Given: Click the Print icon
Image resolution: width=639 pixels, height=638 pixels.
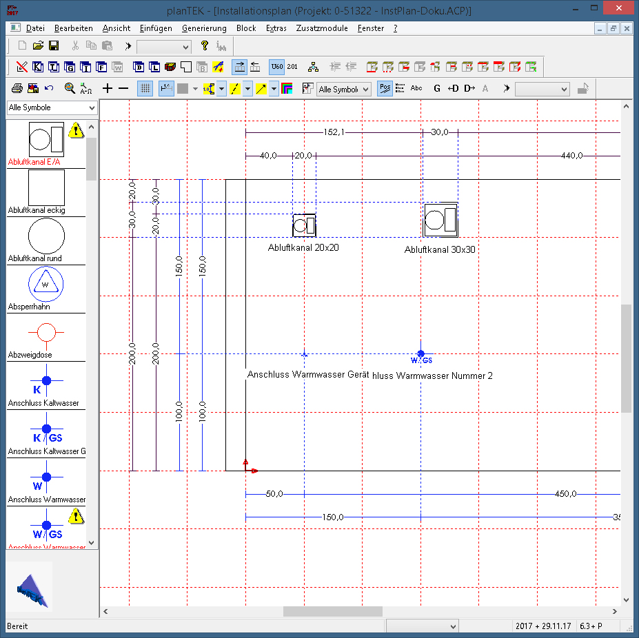Looking at the screenshot, I should [x=17, y=88].
